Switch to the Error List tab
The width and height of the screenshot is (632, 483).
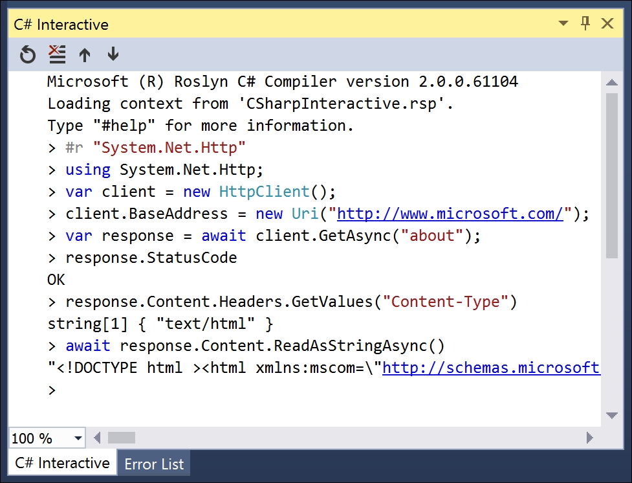point(154,464)
